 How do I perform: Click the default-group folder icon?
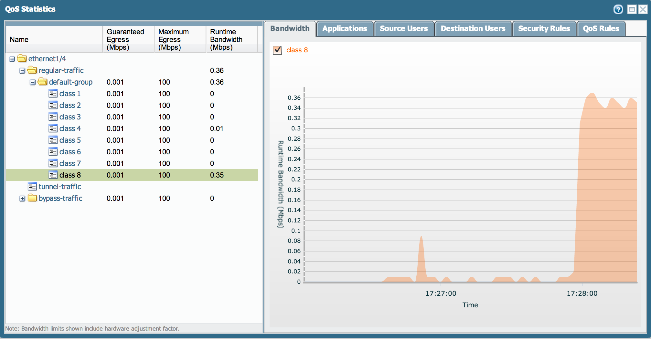point(42,82)
